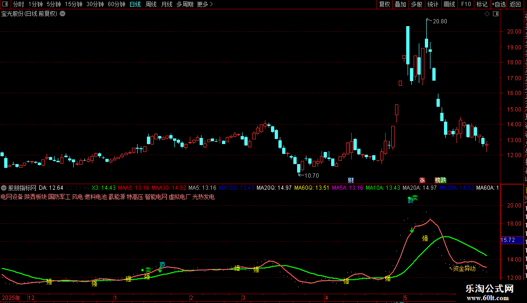Expand dropdown beside 宝光股份 chart title
Image resolution: width=527 pixels, height=303 pixels.
(62, 14)
